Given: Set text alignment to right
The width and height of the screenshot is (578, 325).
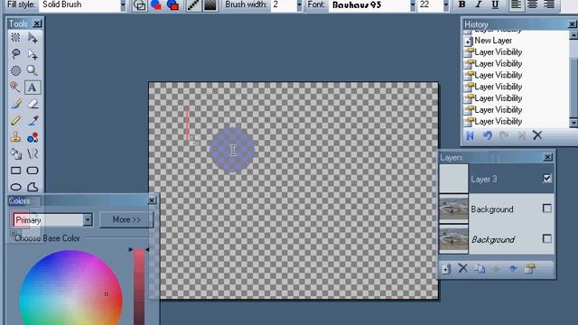Looking at the screenshot, I should (549, 5).
